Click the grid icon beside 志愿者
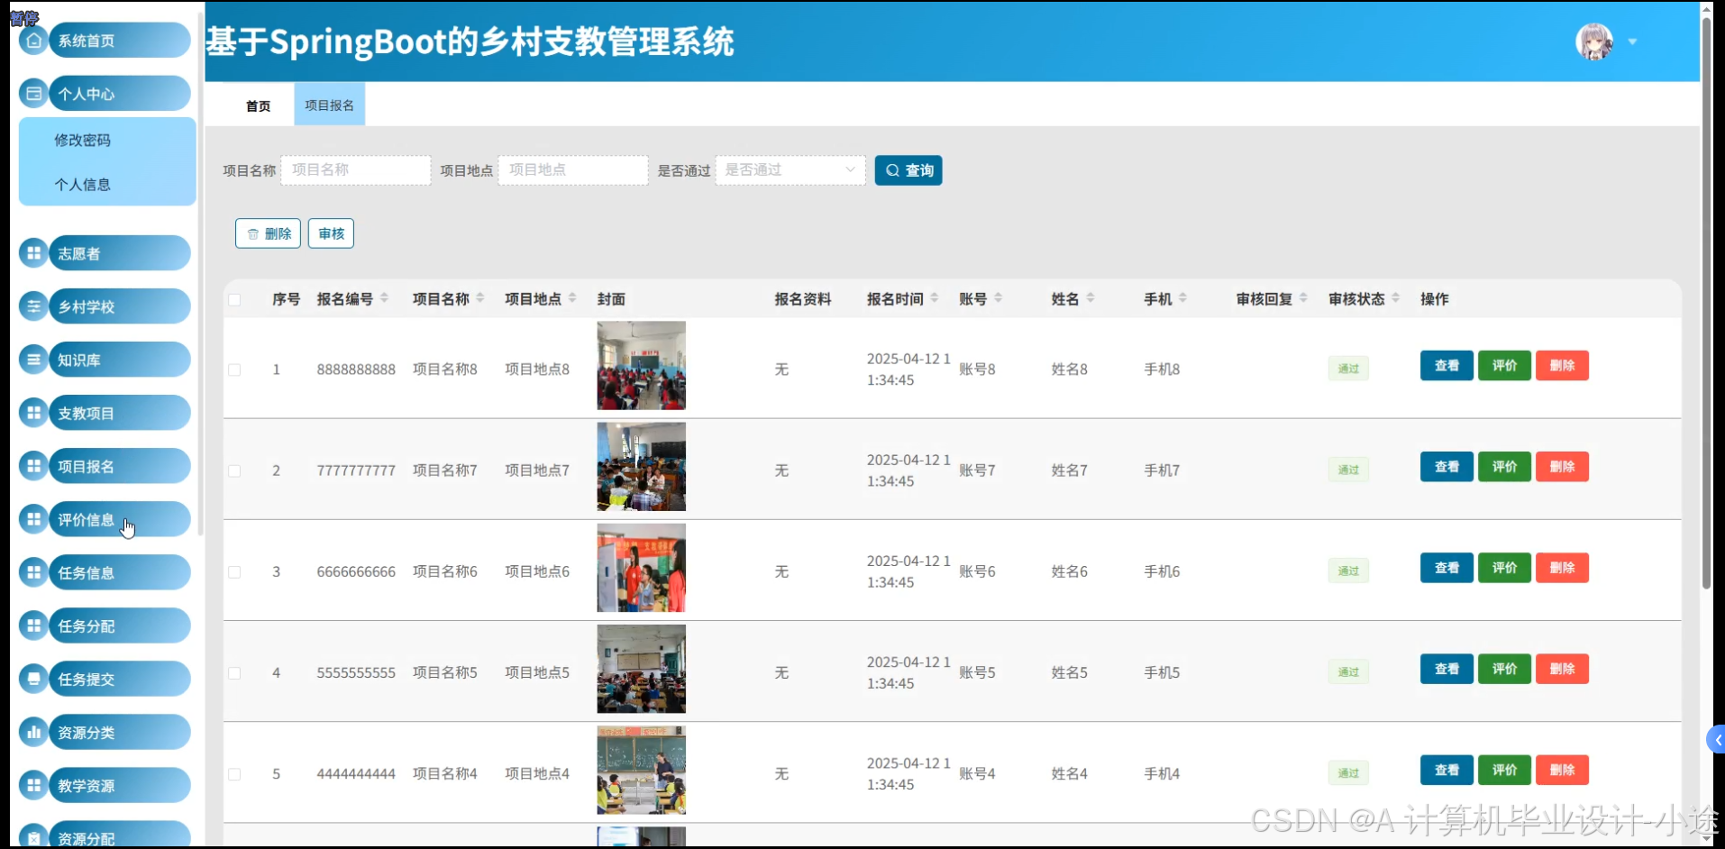1725x849 pixels. pos(33,253)
